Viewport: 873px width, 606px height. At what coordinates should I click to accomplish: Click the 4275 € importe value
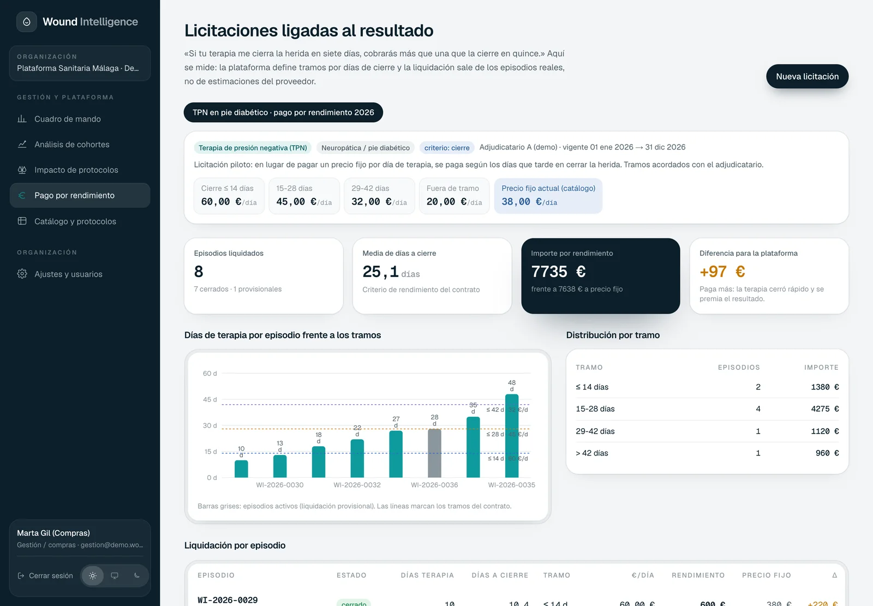pyautogui.click(x=824, y=409)
